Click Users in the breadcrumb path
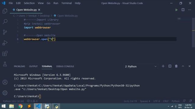The width and height of the screenshot is (195, 109). tap(22, 16)
